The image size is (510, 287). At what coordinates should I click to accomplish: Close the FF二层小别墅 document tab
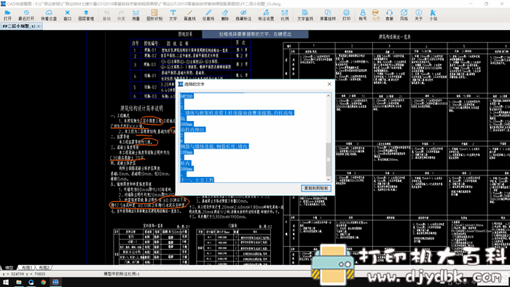click(39, 26)
